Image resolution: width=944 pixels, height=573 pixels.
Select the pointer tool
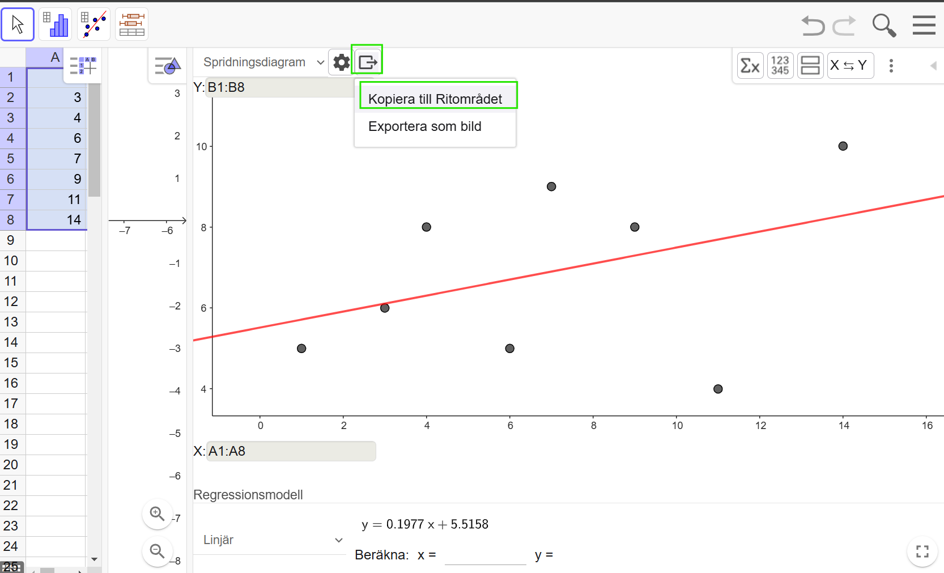point(18,24)
